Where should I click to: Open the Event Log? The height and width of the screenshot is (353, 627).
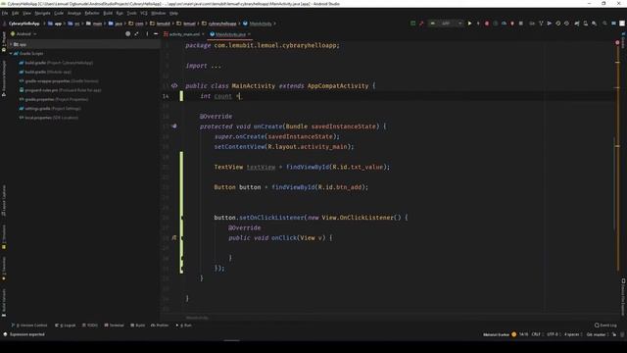[605, 326]
